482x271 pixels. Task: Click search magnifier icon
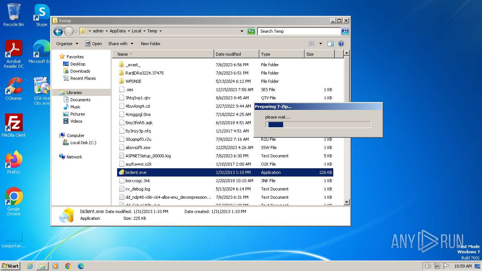(345, 31)
